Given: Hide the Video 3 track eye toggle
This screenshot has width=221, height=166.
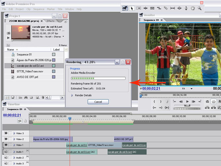Looking at the screenshot, I should pyautogui.click(x=6, y=133).
